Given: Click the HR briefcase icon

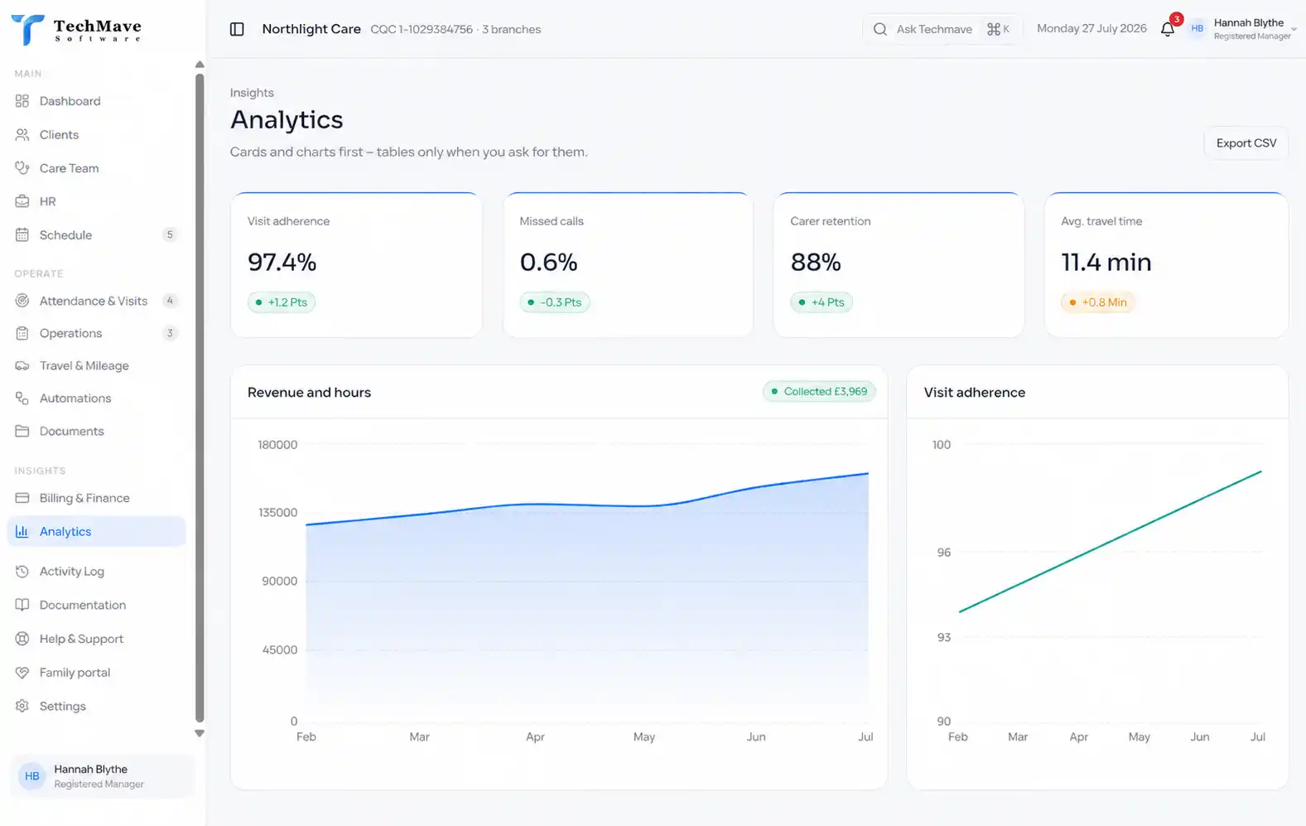Looking at the screenshot, I should (22, 201).
